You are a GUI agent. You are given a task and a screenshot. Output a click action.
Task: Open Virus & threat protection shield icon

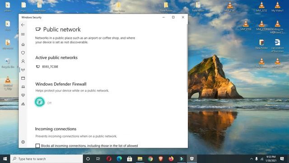[x=23, y=53]
